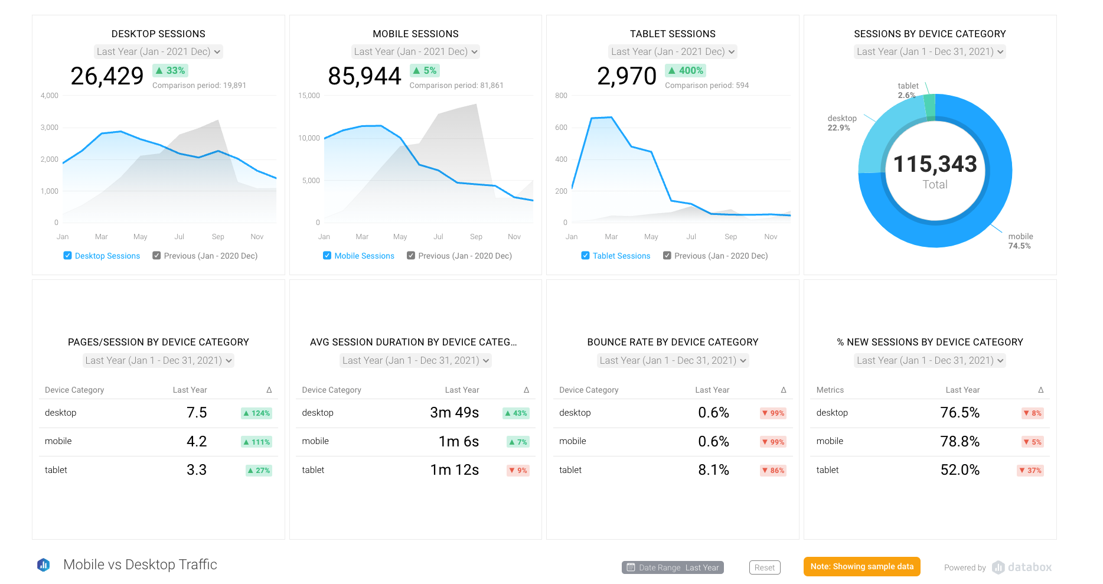The height and width of the screenshot is (584, 1103).
Task: Click the 3m 49s desktop duration value
Action: pos(454,413)
